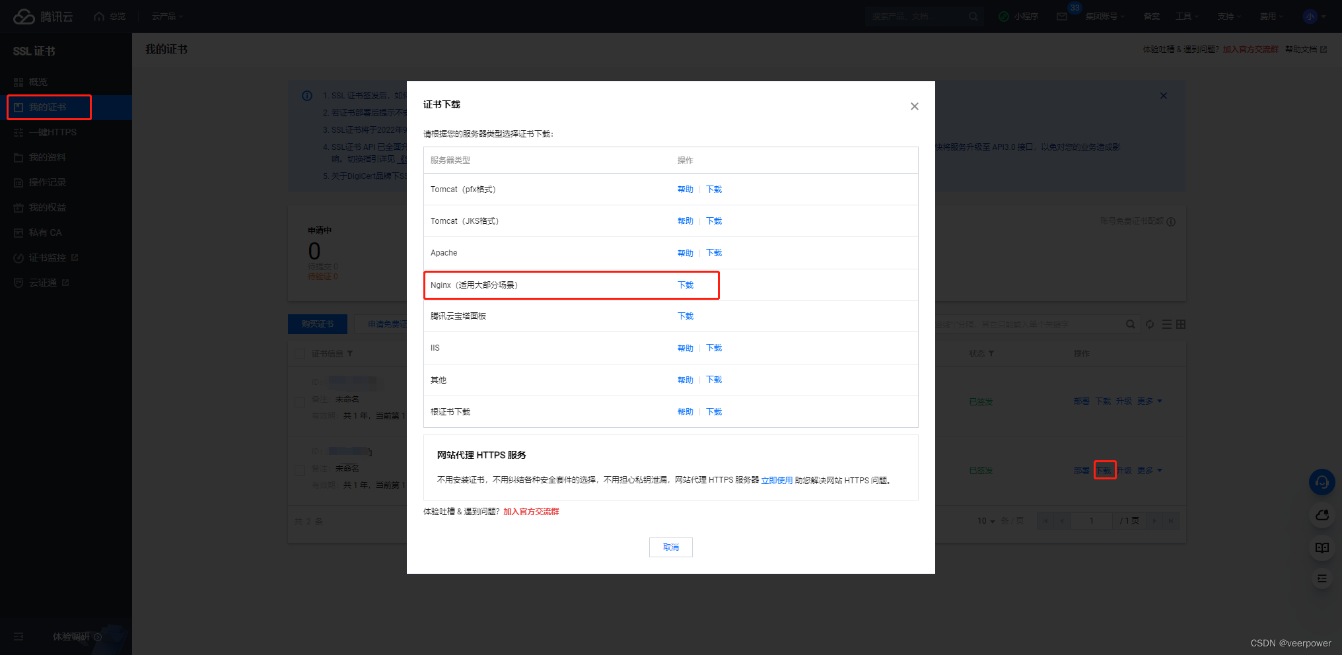Download Tomcat pfx format certificate
This screenshot has width=1342, height=655.
click(714, 190)
